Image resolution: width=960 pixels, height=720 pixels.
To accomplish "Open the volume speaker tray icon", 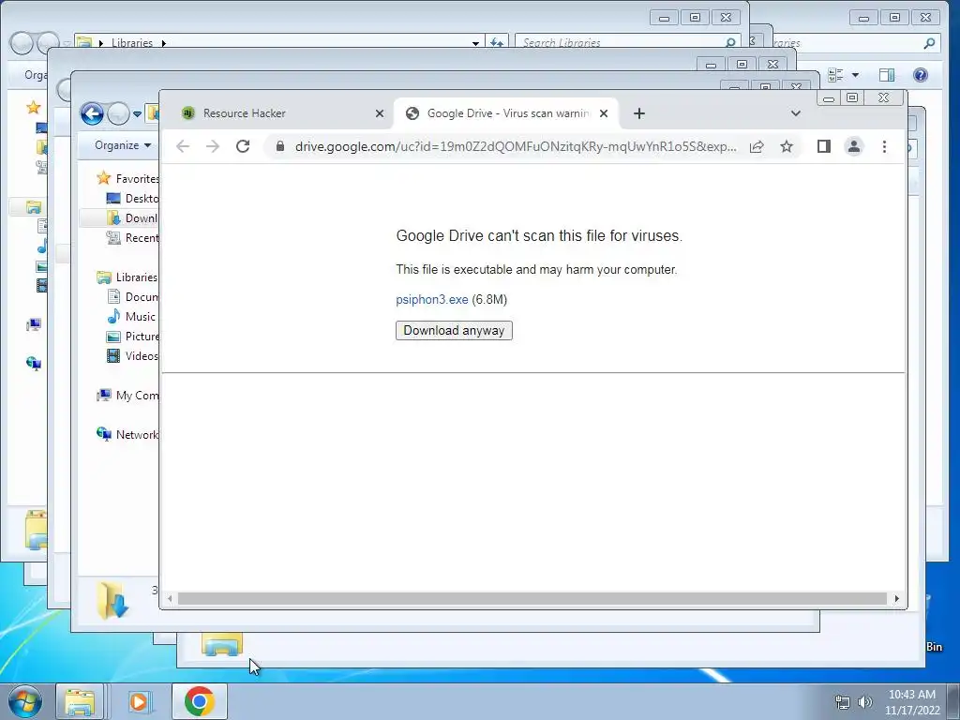I will [864, 702].
